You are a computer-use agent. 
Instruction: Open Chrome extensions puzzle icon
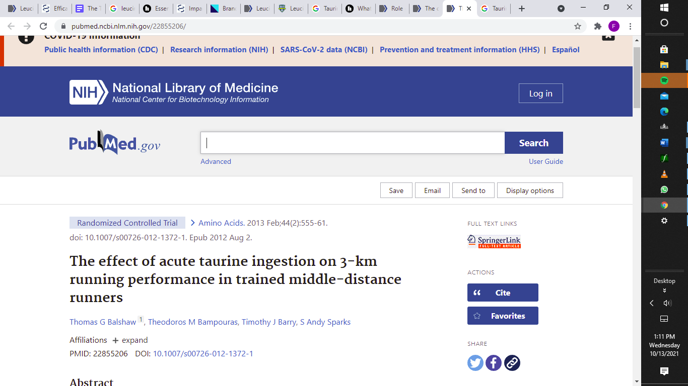click(x=598, y=26)
